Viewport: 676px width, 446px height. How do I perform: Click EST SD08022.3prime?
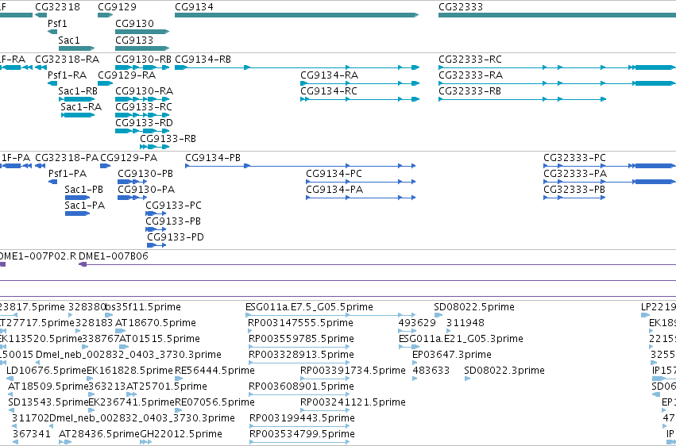tap(467, 379)
